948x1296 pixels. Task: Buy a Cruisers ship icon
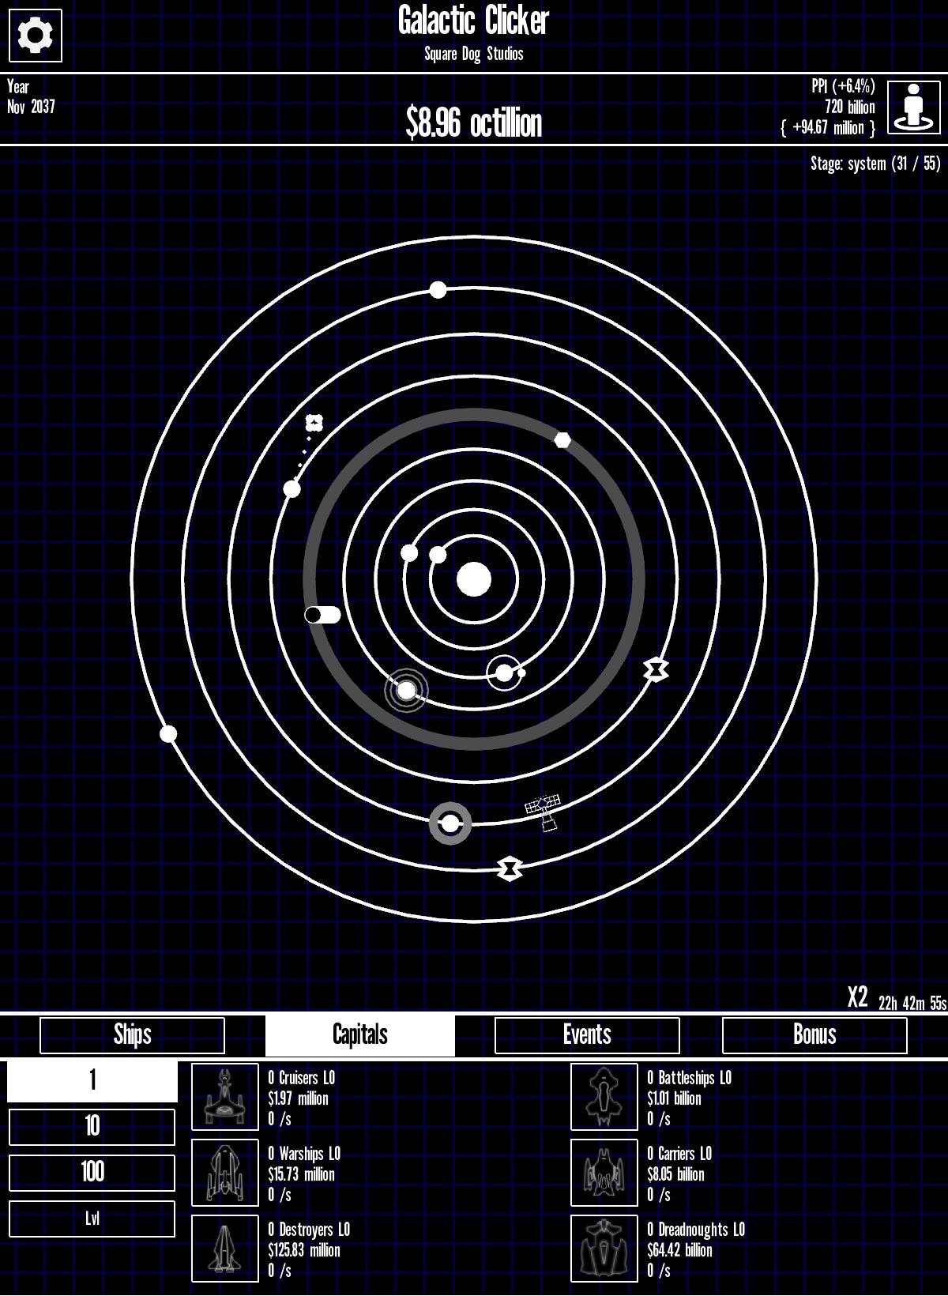(225, 1097)
